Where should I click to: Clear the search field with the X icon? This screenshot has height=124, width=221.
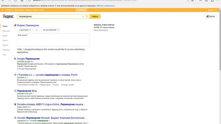pos(83,17)
